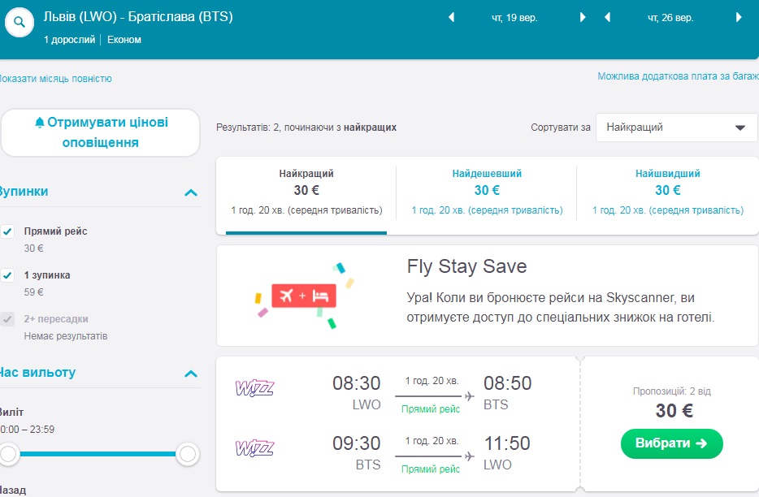Open the Сортувати за dropdown
Screen dimensions: 759x497
coord(676,127)
